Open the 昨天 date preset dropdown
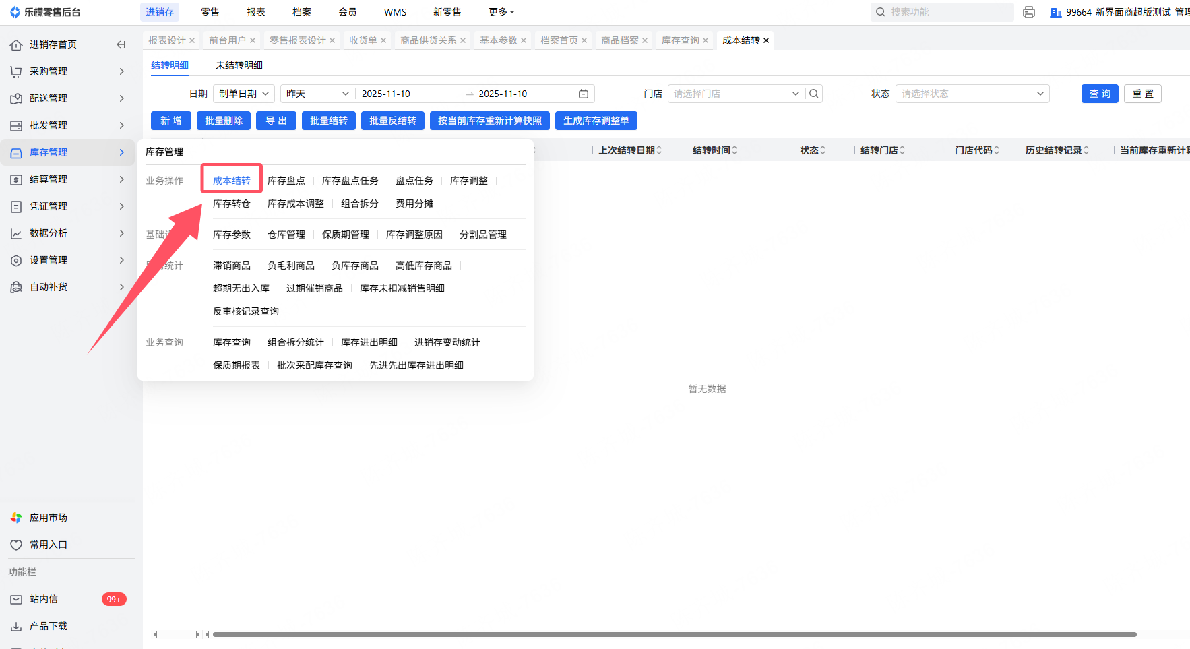This screenshot has height=649, width=1190. (317, 94)
